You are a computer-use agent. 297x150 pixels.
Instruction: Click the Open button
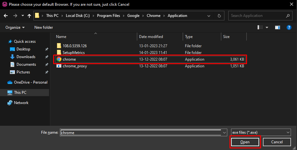(x=245, y=142)
